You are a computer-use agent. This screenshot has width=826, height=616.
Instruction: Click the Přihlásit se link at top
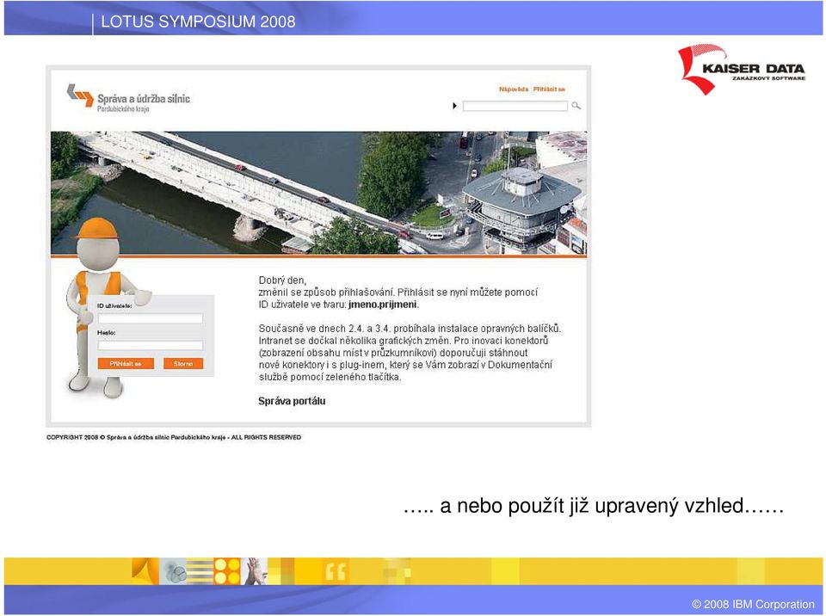549,89
